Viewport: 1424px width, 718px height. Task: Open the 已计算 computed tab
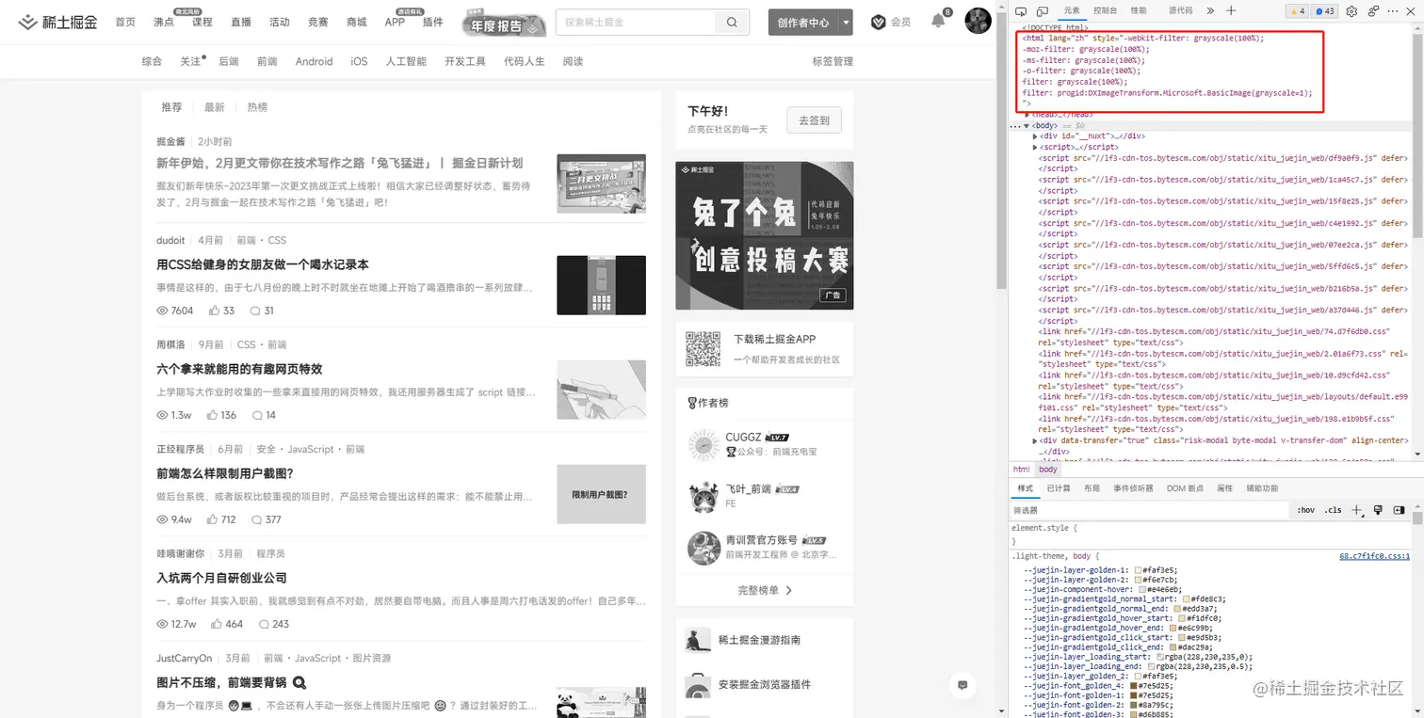point(1059,488)
